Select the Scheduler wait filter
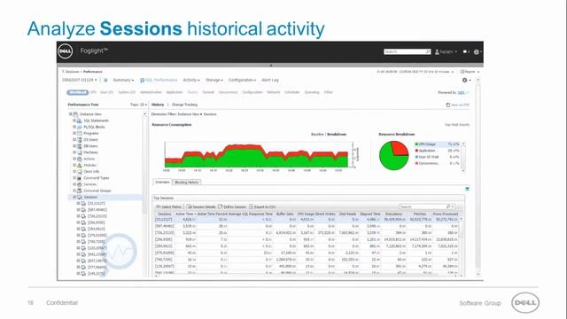This screenshot has height=319, width=567. [292, 92]
